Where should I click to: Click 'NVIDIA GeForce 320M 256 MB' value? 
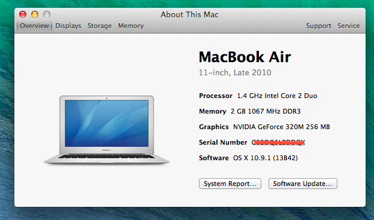(x=282, y=127)
